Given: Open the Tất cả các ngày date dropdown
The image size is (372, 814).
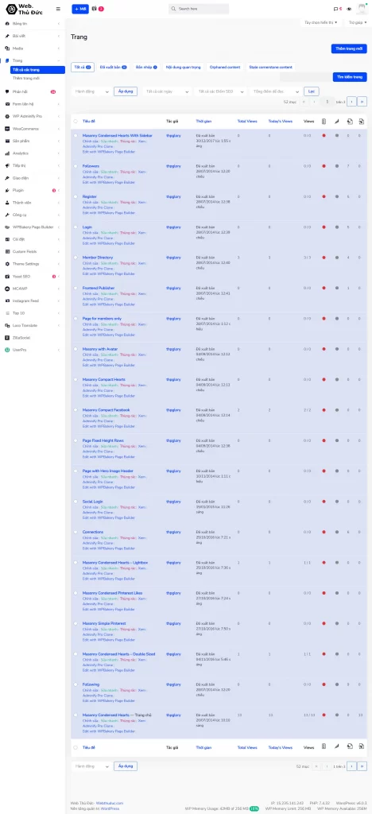Looking at the screenshot, I should click(167, 91).
